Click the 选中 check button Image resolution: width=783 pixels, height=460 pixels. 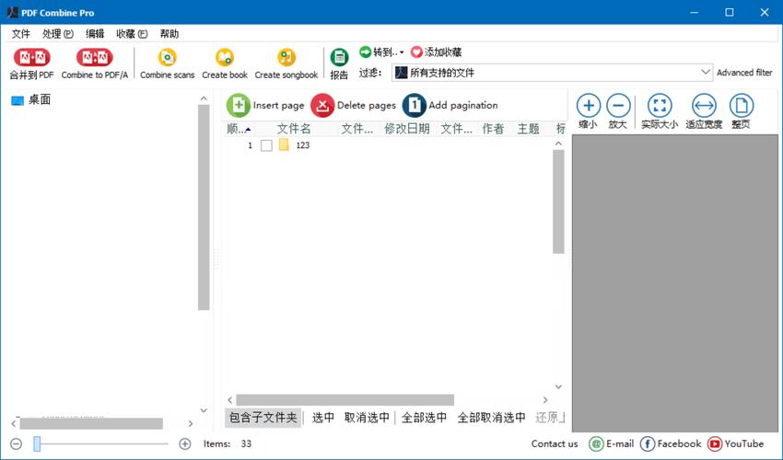tap(323, 418)
